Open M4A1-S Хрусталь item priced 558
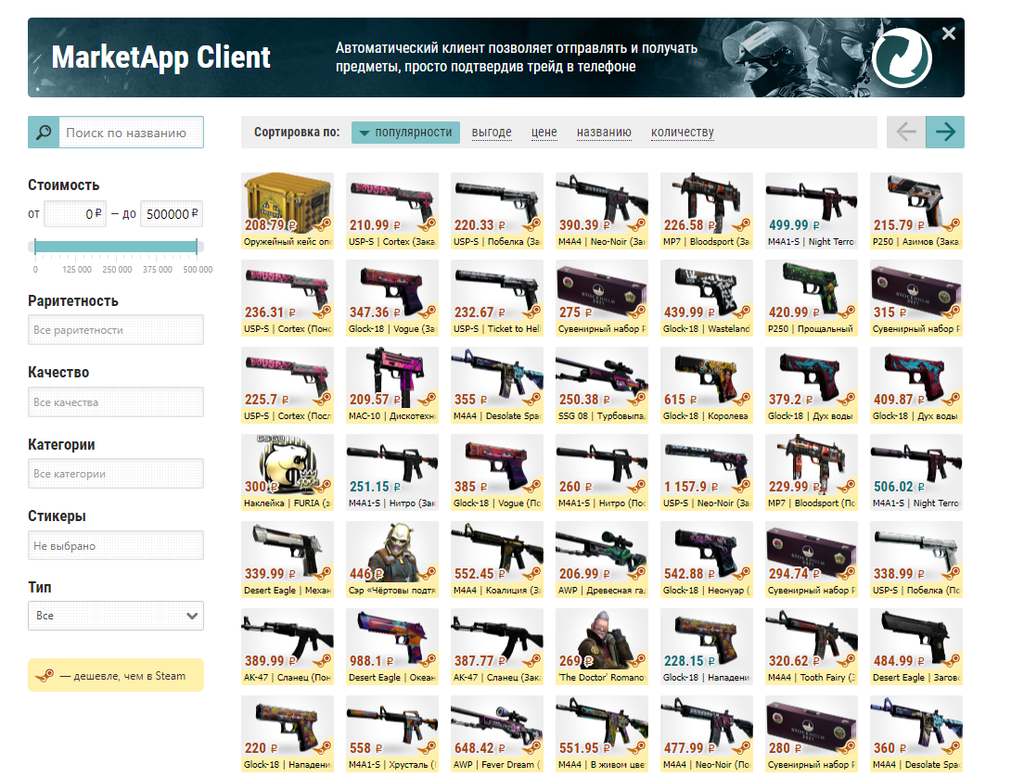1024x777 pixels. point(391,734)
